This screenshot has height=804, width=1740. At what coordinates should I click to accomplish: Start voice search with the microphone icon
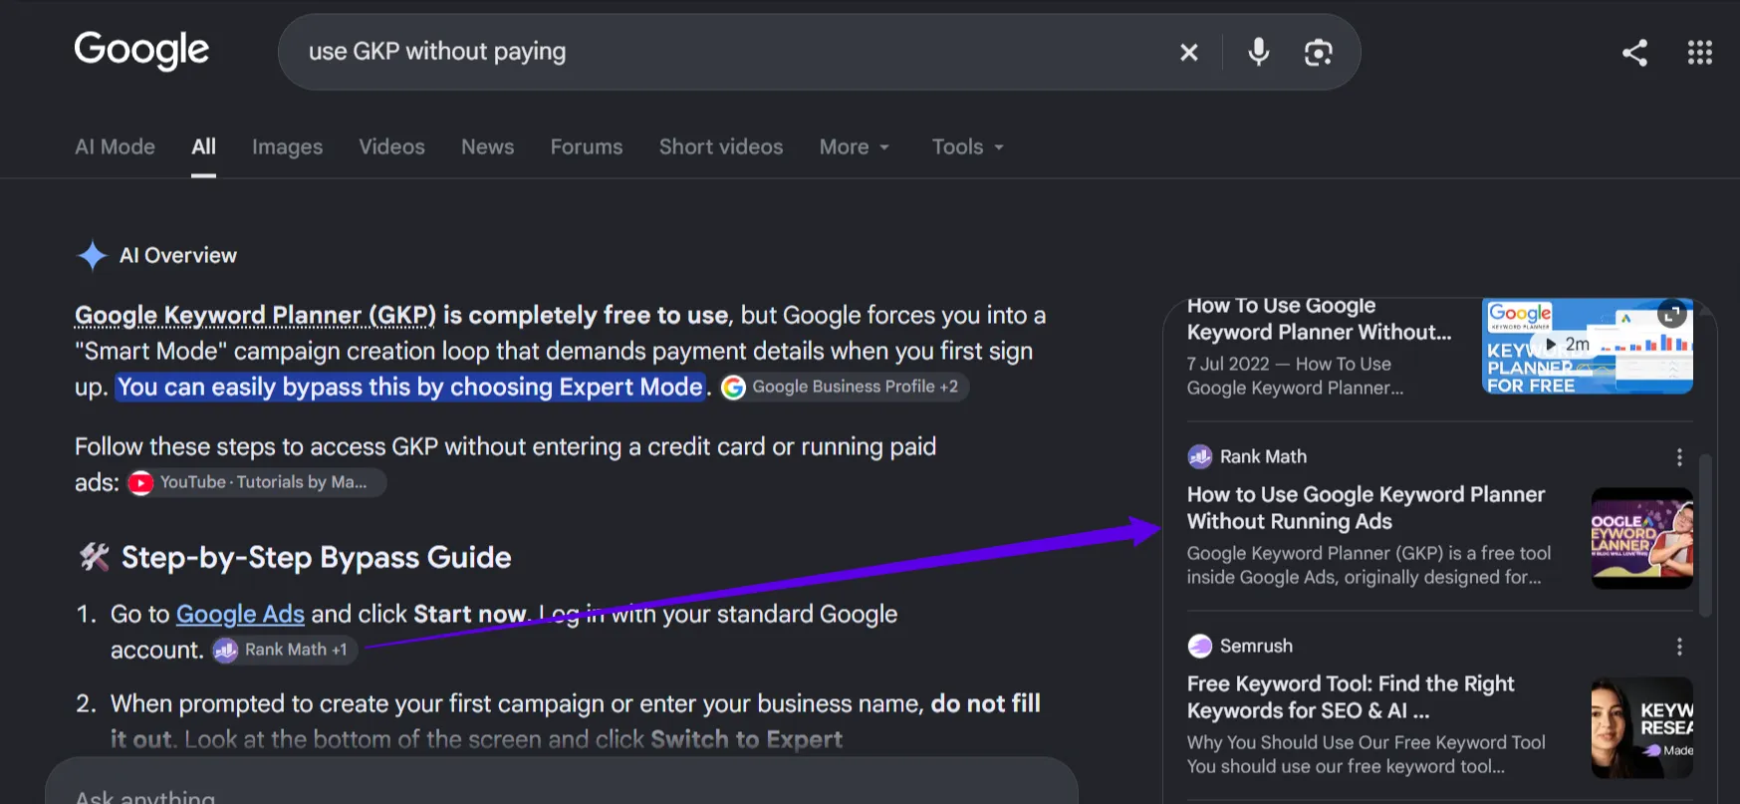point(1259,52)
